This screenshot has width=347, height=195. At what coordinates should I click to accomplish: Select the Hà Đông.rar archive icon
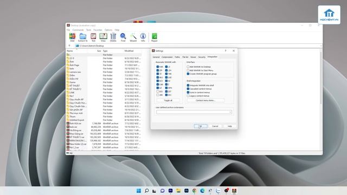(x=68, y=130)
